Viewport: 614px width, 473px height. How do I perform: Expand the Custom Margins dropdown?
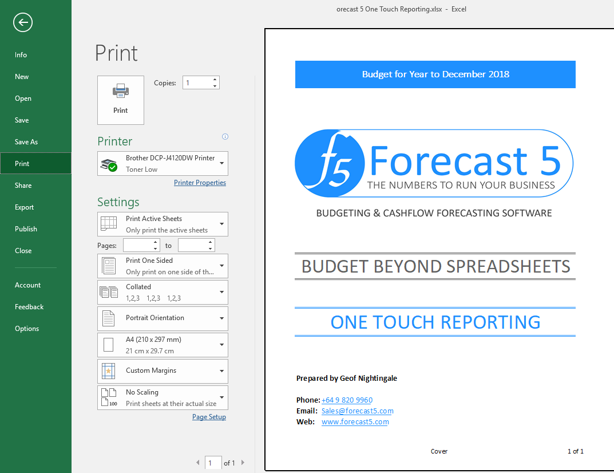point(163,370)
